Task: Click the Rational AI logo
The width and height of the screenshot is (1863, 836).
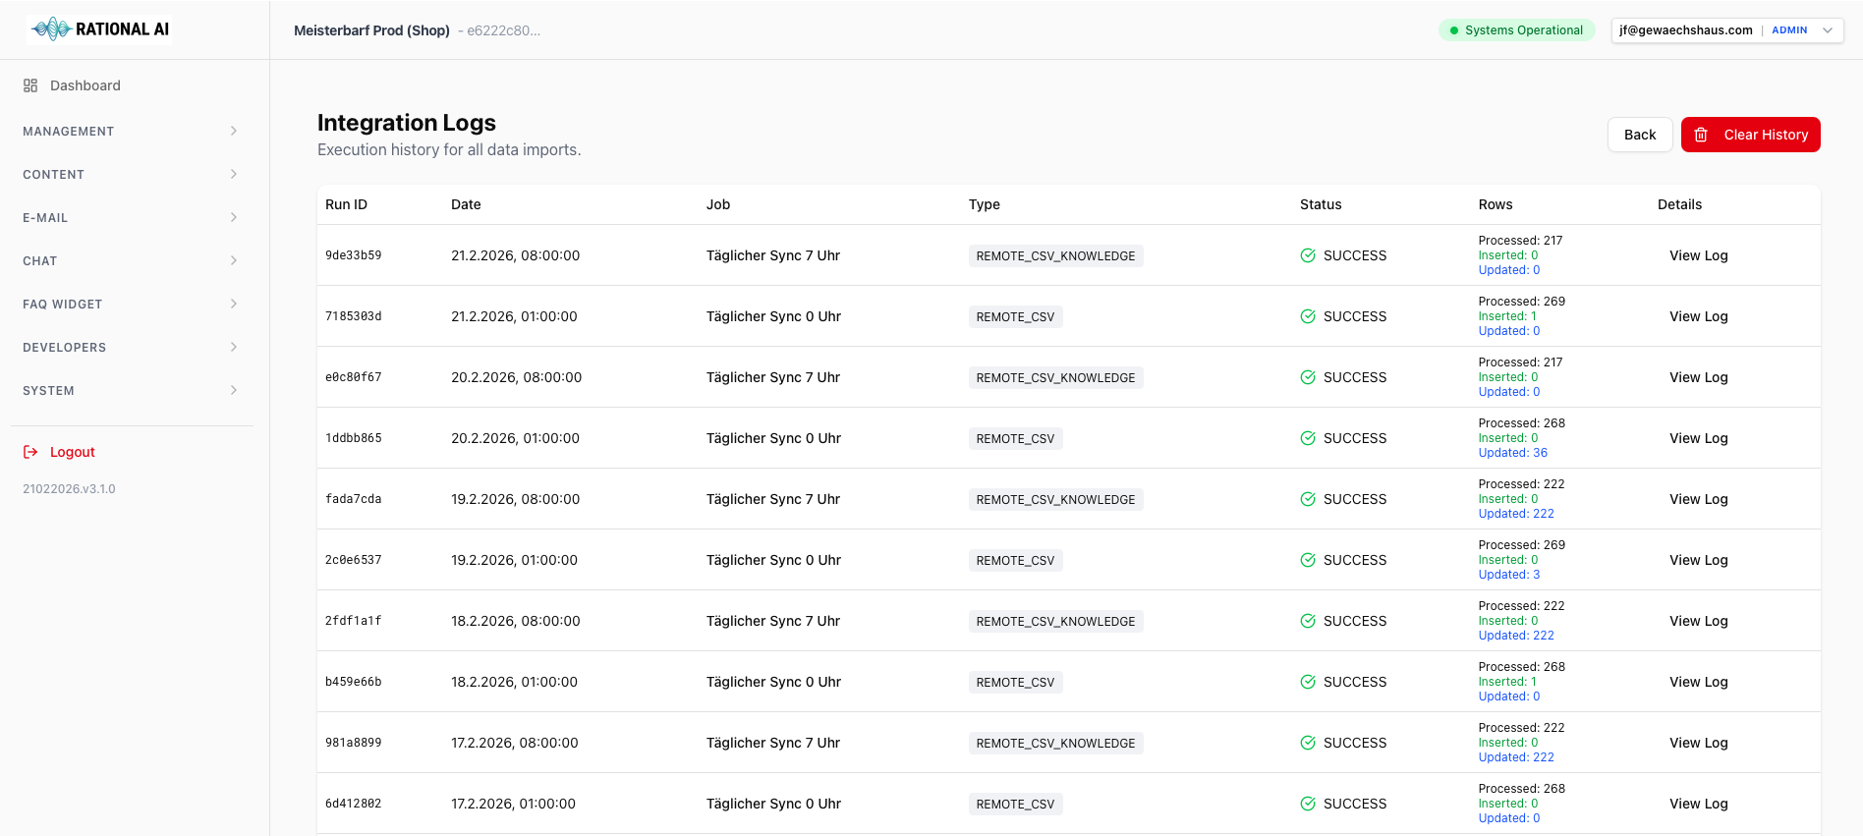Action: [x=100, y=29]
